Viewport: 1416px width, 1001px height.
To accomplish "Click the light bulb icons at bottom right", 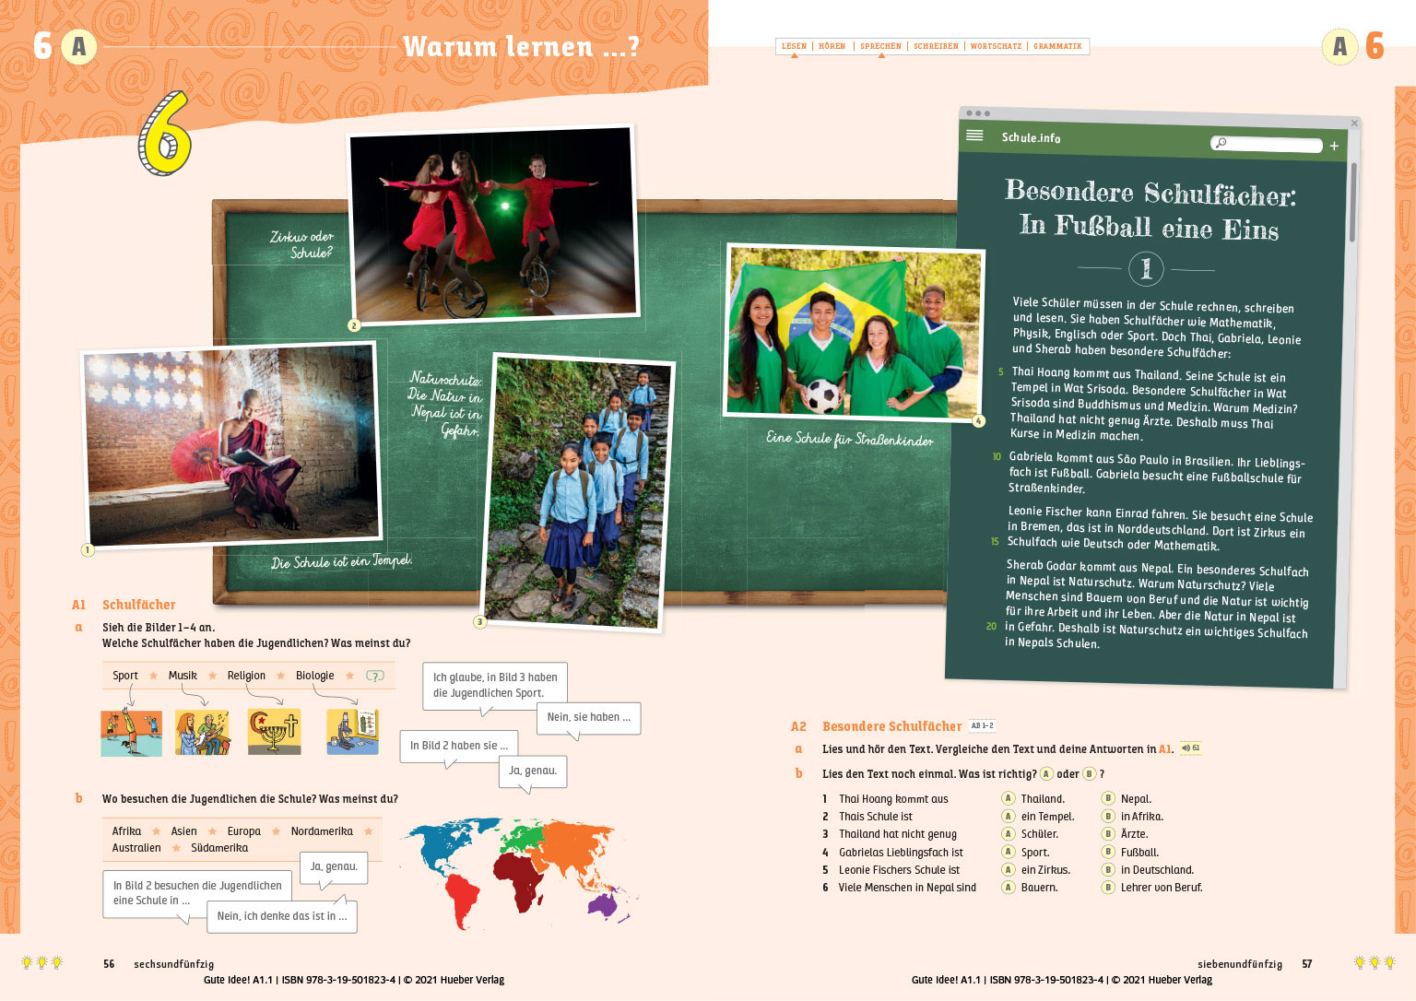I will tap(1375, 963).
